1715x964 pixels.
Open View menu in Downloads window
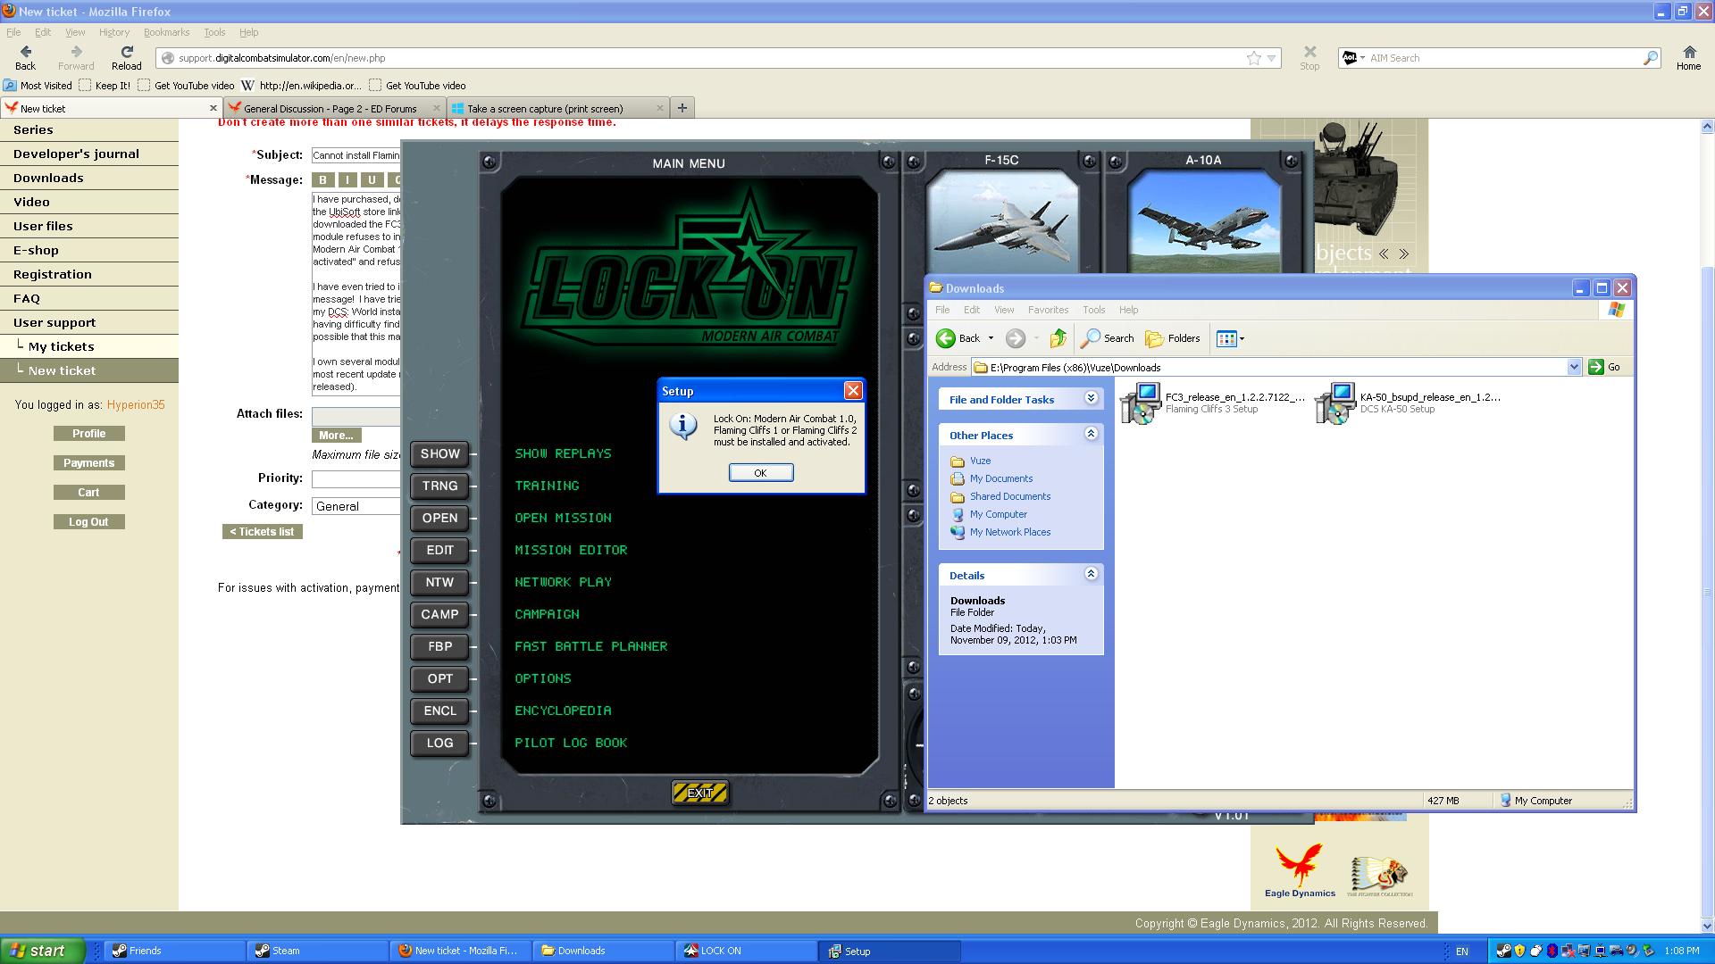point(1004,310)
